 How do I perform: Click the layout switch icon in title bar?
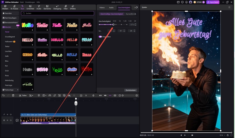click(178, 2)
